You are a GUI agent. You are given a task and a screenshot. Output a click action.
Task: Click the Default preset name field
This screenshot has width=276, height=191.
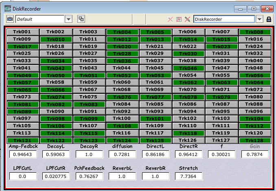[40, 19]
